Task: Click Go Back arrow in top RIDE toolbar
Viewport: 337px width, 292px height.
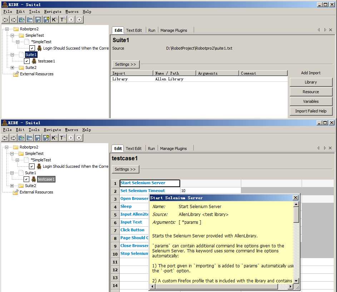Action: [5, 20]
